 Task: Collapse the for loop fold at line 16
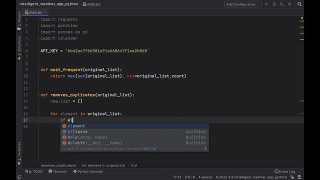tap(38, 114)
